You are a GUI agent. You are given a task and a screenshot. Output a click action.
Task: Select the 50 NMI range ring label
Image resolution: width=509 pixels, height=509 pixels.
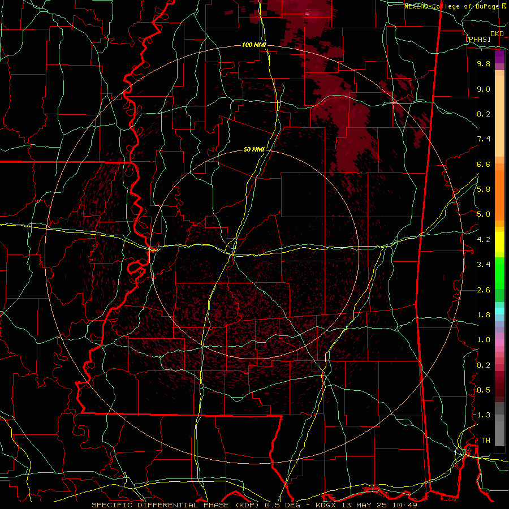click(x=254, y=150)
